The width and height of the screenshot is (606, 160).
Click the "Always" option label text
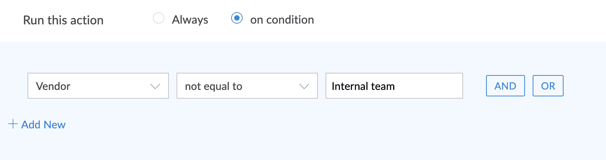(190, 20)
